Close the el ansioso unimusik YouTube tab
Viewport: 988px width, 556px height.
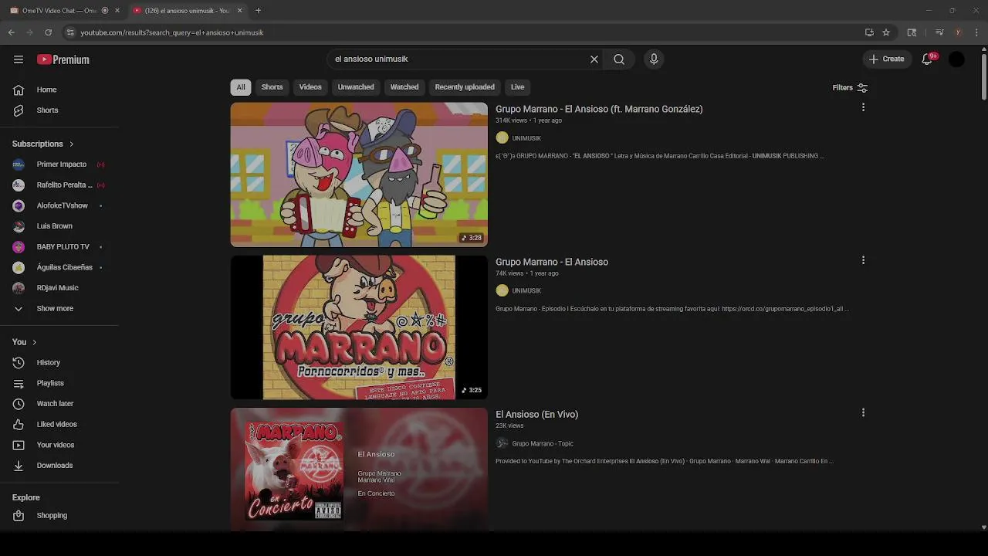(239, 11)
